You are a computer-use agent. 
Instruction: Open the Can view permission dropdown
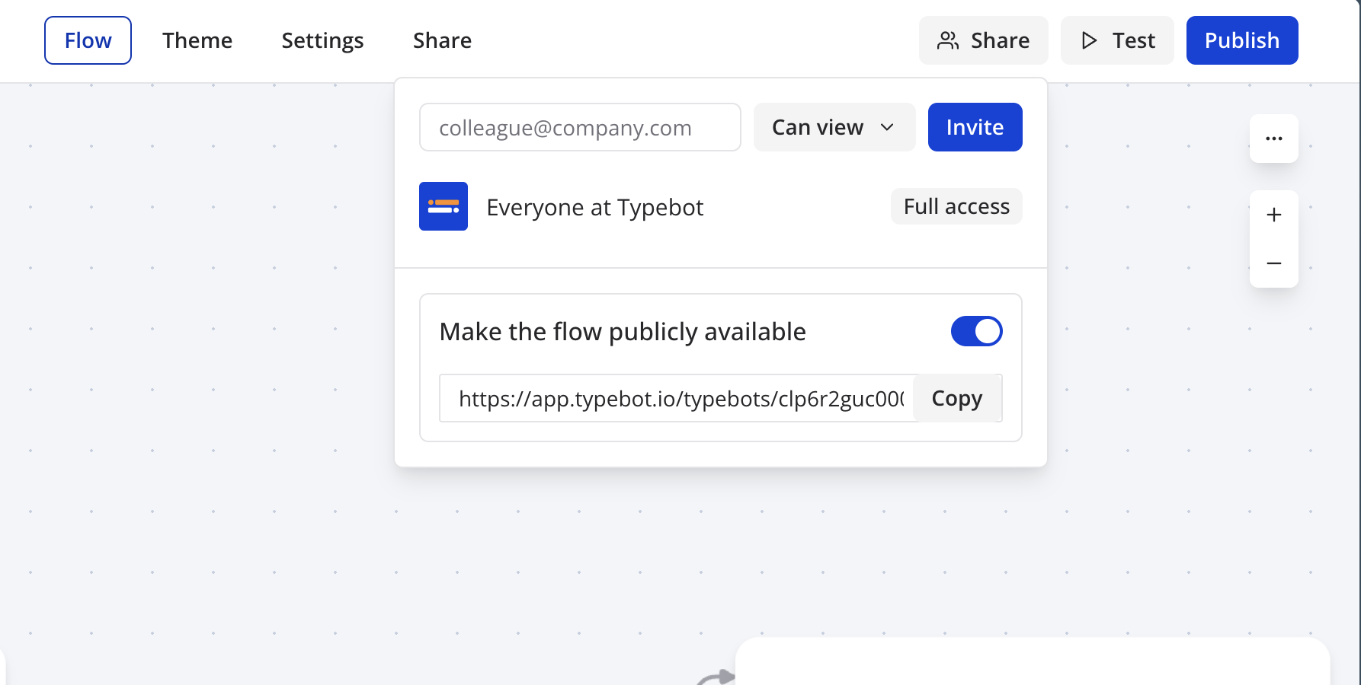click(834, 127)
